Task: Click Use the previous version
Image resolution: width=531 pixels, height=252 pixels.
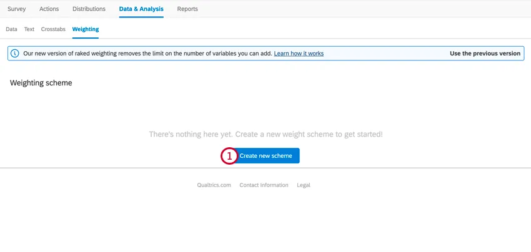Action: pos(485,54)
